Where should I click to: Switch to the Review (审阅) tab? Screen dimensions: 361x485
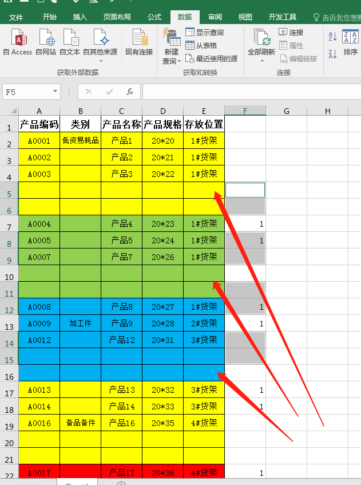pyautogui.click(x=215, y=17)
